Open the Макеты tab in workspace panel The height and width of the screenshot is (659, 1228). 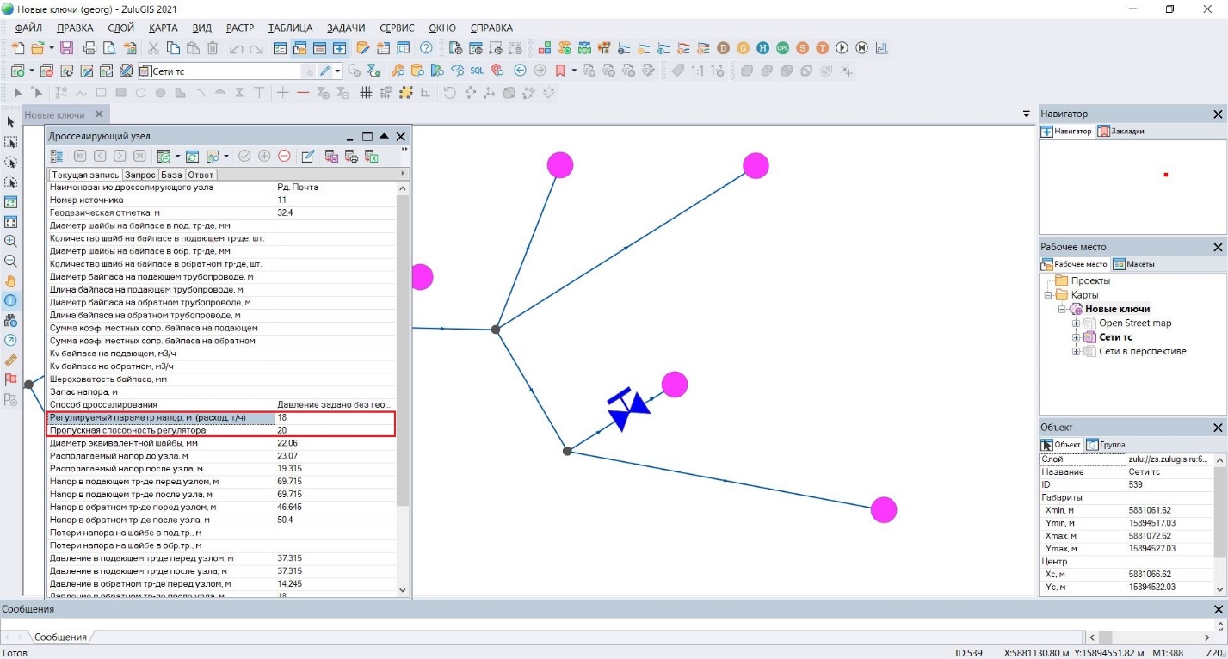[1134, 264]
